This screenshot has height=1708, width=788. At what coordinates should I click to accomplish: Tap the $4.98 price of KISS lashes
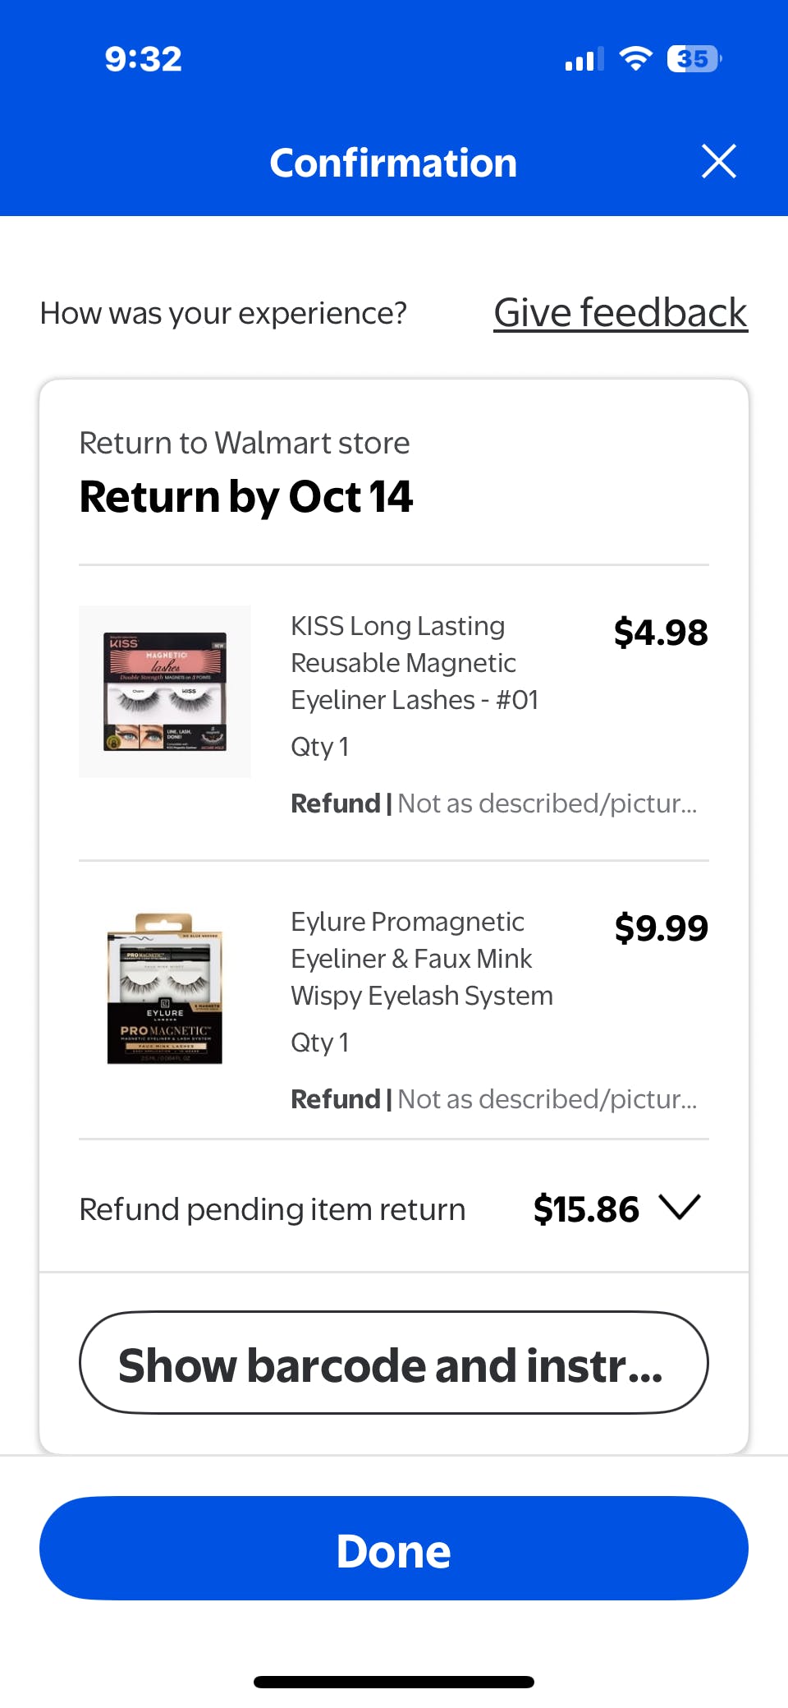tap(661, 633)
